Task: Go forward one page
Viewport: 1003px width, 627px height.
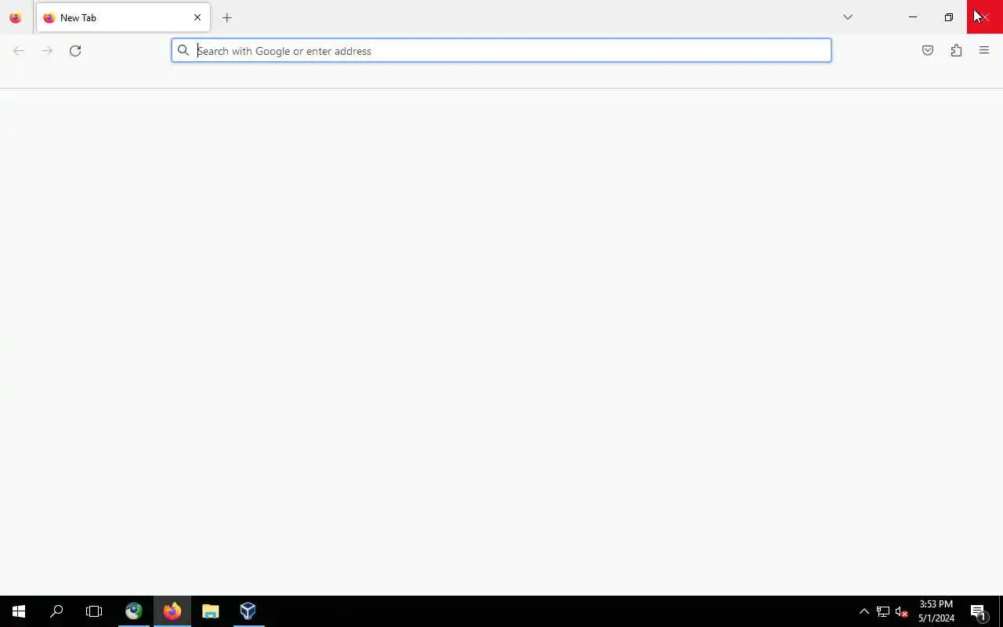Action: (47, 51)
